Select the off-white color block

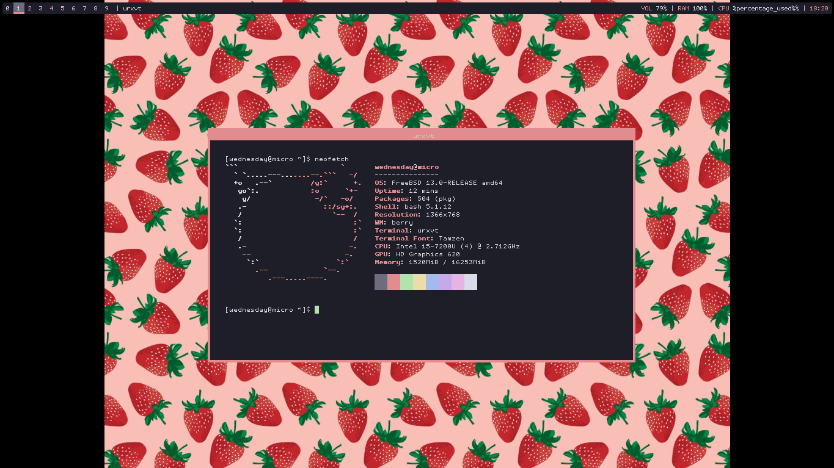pos(470,282)
